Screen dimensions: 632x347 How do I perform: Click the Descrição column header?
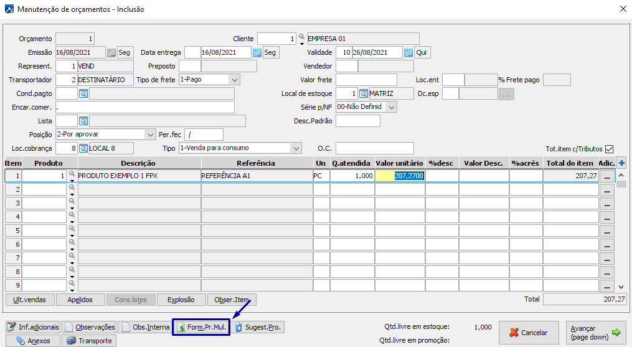pos(138,163)
